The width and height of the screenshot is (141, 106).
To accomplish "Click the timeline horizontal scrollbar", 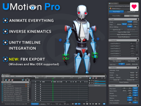I will pyautogui.click(x=50, y=102).
